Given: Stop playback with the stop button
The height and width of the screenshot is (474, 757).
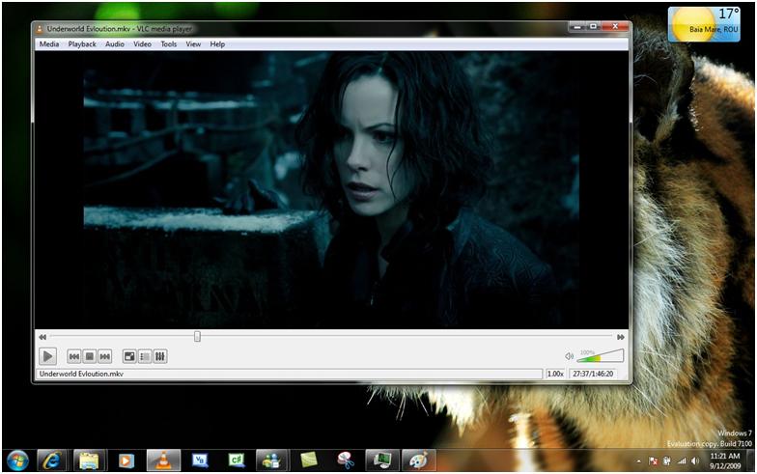Looking at the screenshot, I should tap(89, 356).
